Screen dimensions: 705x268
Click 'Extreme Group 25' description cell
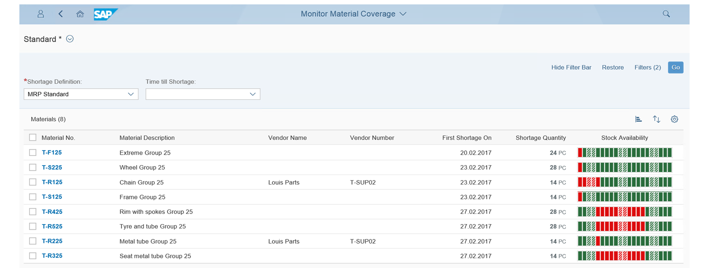pos(145,152)
